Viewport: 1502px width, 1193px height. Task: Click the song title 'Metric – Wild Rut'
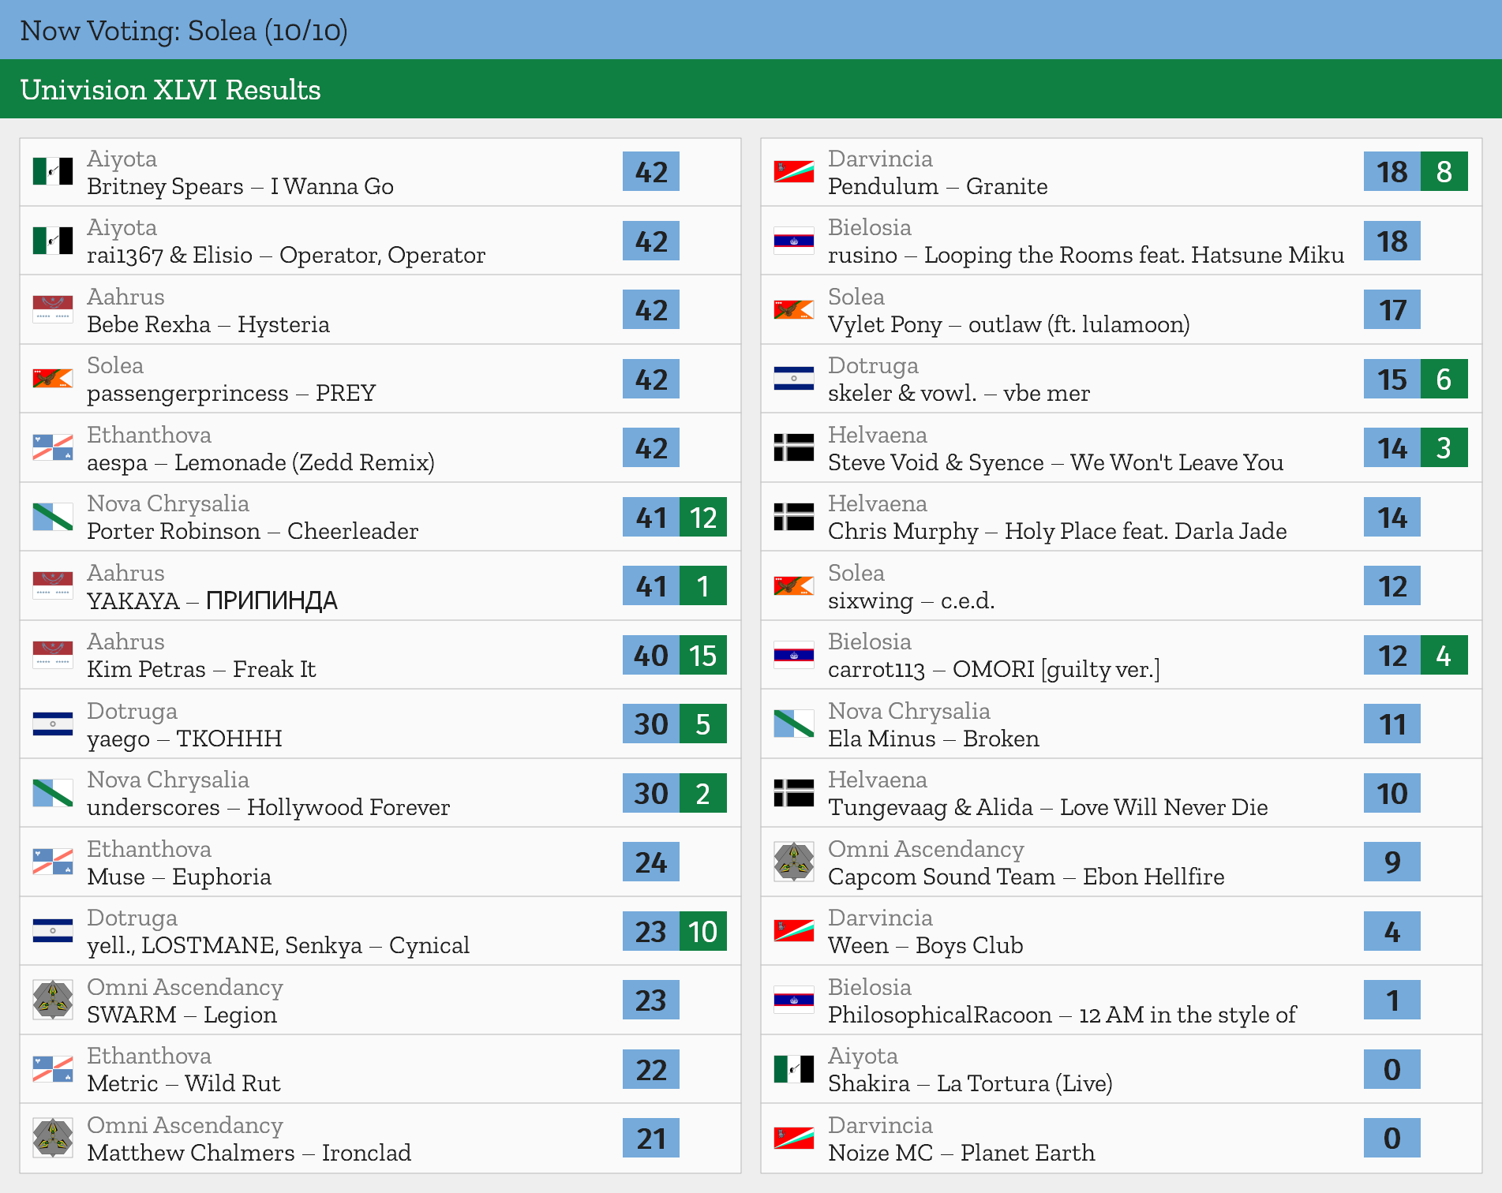[x=184, y=1083]
